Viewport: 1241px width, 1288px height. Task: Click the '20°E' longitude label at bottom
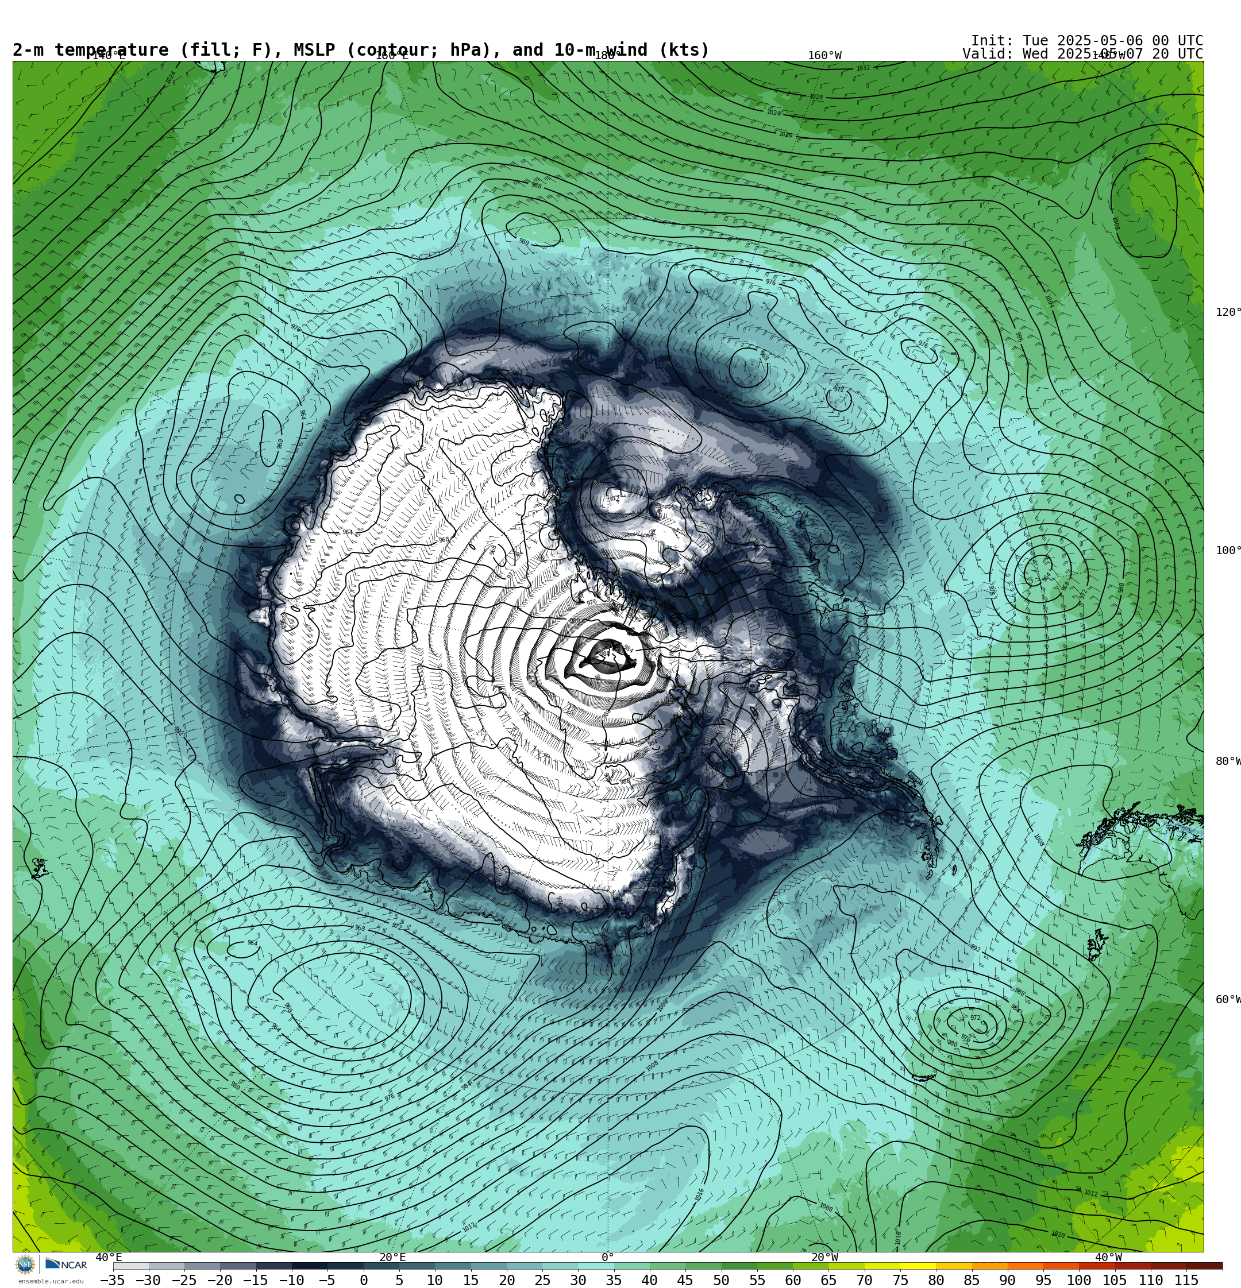pos(392,1257)
